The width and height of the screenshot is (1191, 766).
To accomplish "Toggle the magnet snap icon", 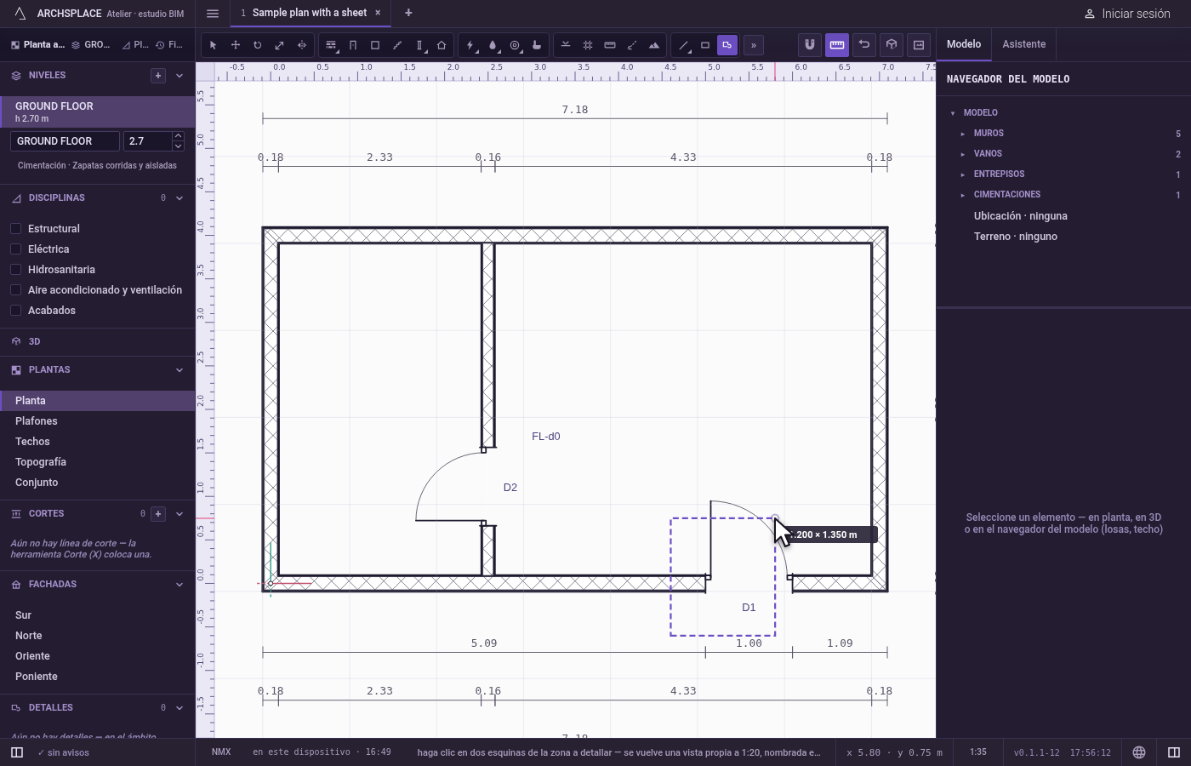I will pos(810,44).
